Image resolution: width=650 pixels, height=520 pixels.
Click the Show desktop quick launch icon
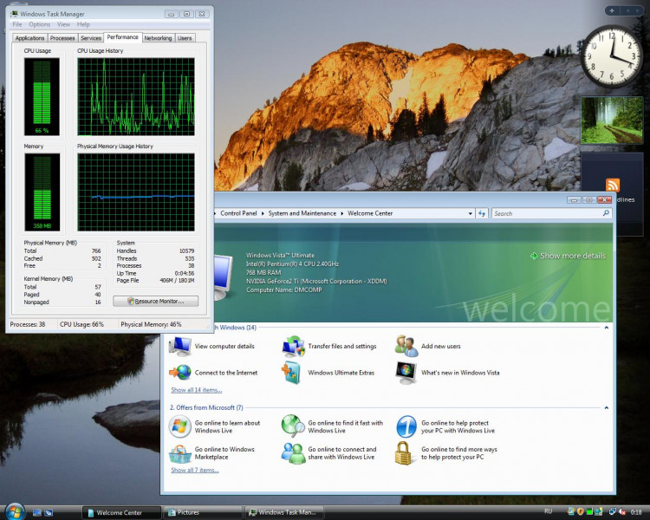[x=37, y=512]
